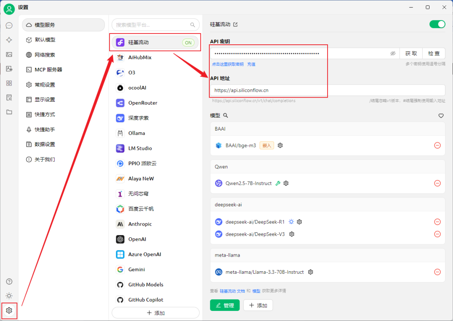Remove deepseek-ai/DeepSeek-R1 with minus icon
Viewport: 453px width, 321px height.
point(437,222)
